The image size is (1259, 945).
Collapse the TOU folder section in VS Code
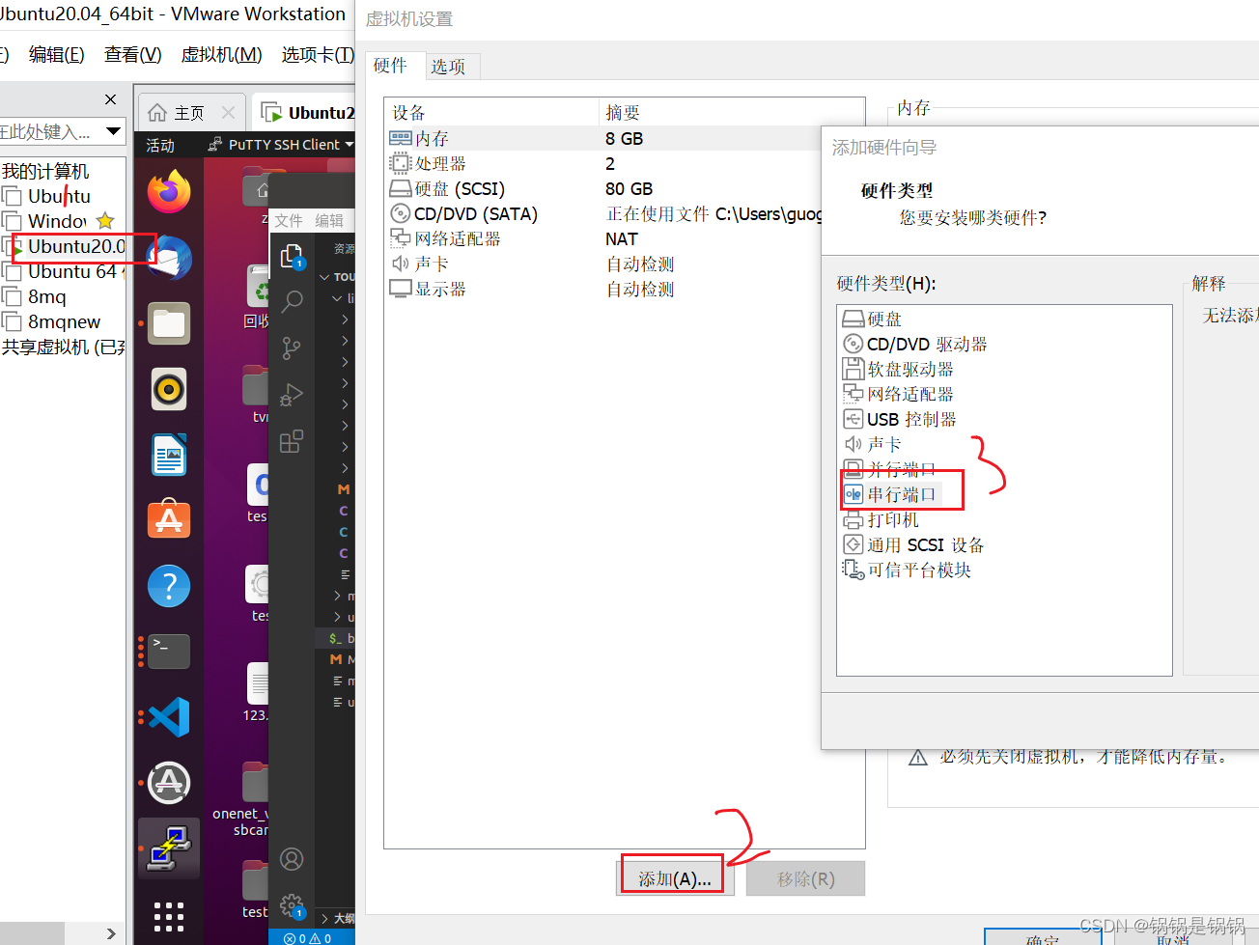[x=338, y=277]
